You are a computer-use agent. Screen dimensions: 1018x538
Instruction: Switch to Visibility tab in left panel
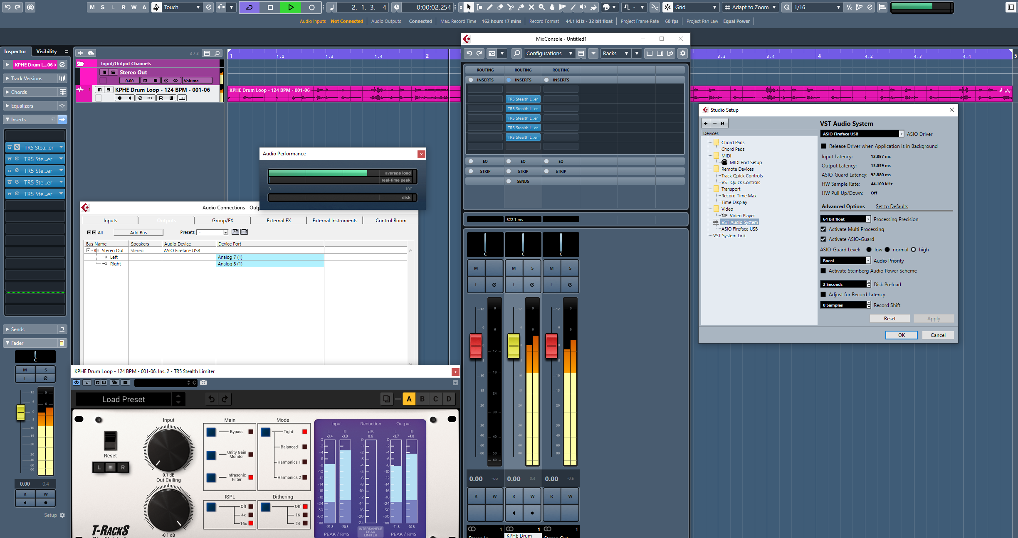pyautogui.click(x=46, y=52)
